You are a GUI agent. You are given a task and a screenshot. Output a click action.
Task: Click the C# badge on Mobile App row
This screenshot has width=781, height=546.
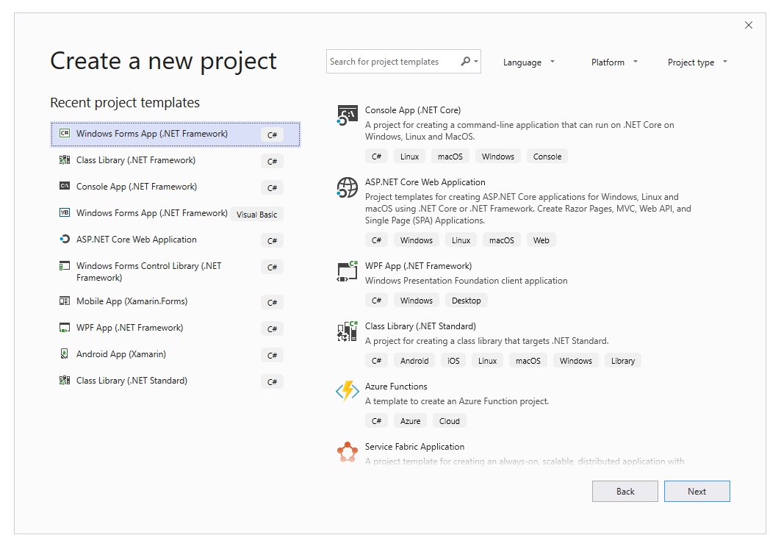click(272, 302)
